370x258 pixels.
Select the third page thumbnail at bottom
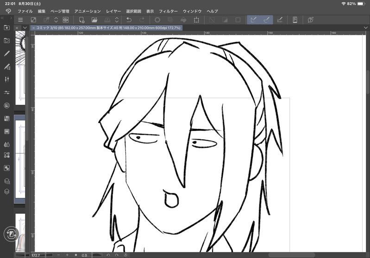point(20,232)
